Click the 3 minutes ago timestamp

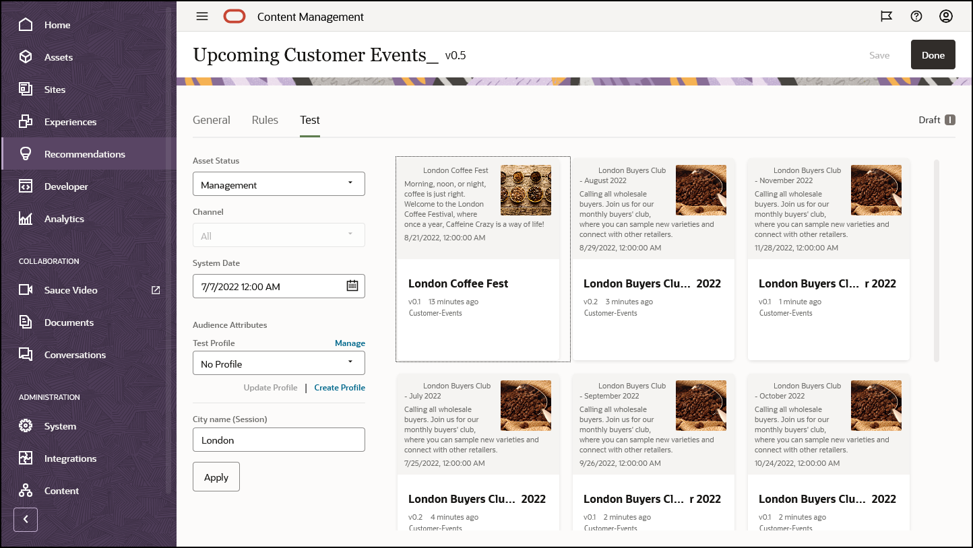point(629,302)
